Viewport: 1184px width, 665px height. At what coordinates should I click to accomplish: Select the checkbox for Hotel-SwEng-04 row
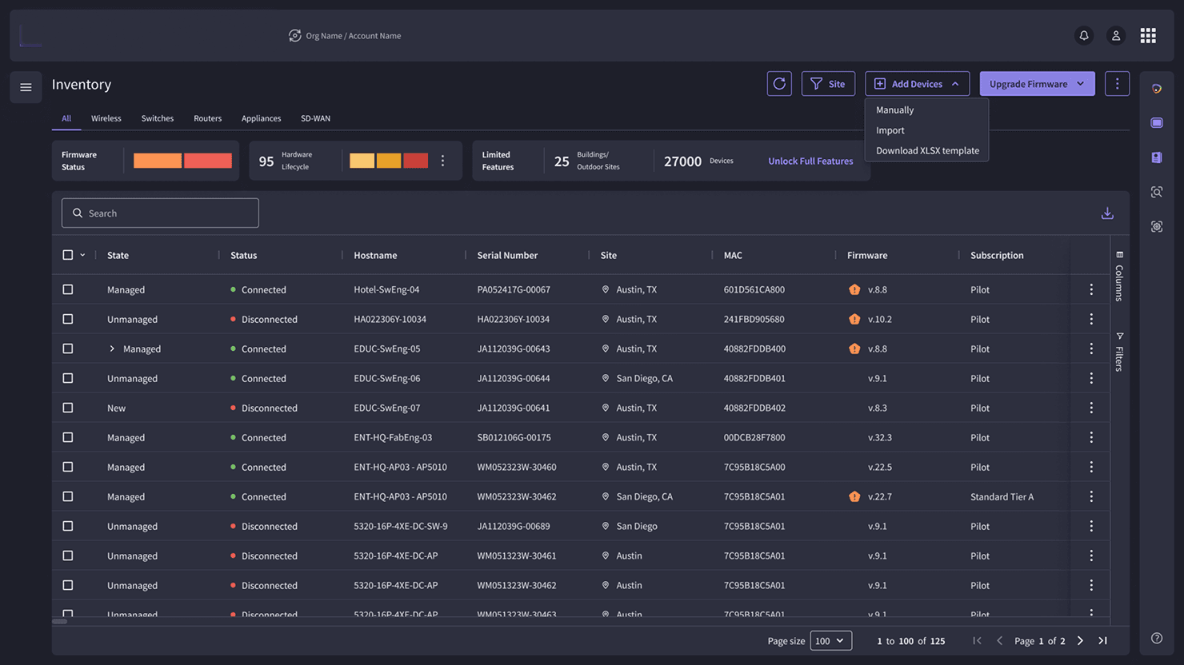(68, 289)
